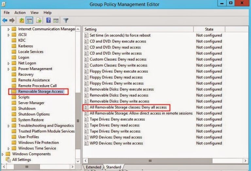Select the Removable Storage Access folder

coord(41,91)
